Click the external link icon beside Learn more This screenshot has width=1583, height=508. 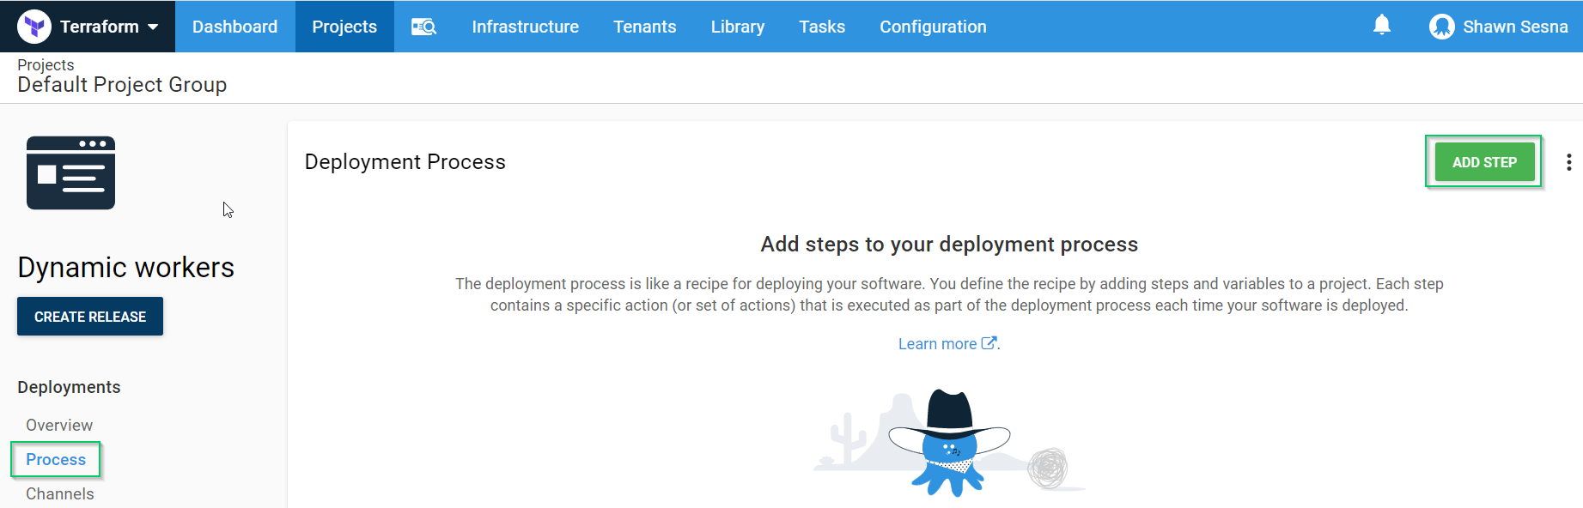click(989, 343)
